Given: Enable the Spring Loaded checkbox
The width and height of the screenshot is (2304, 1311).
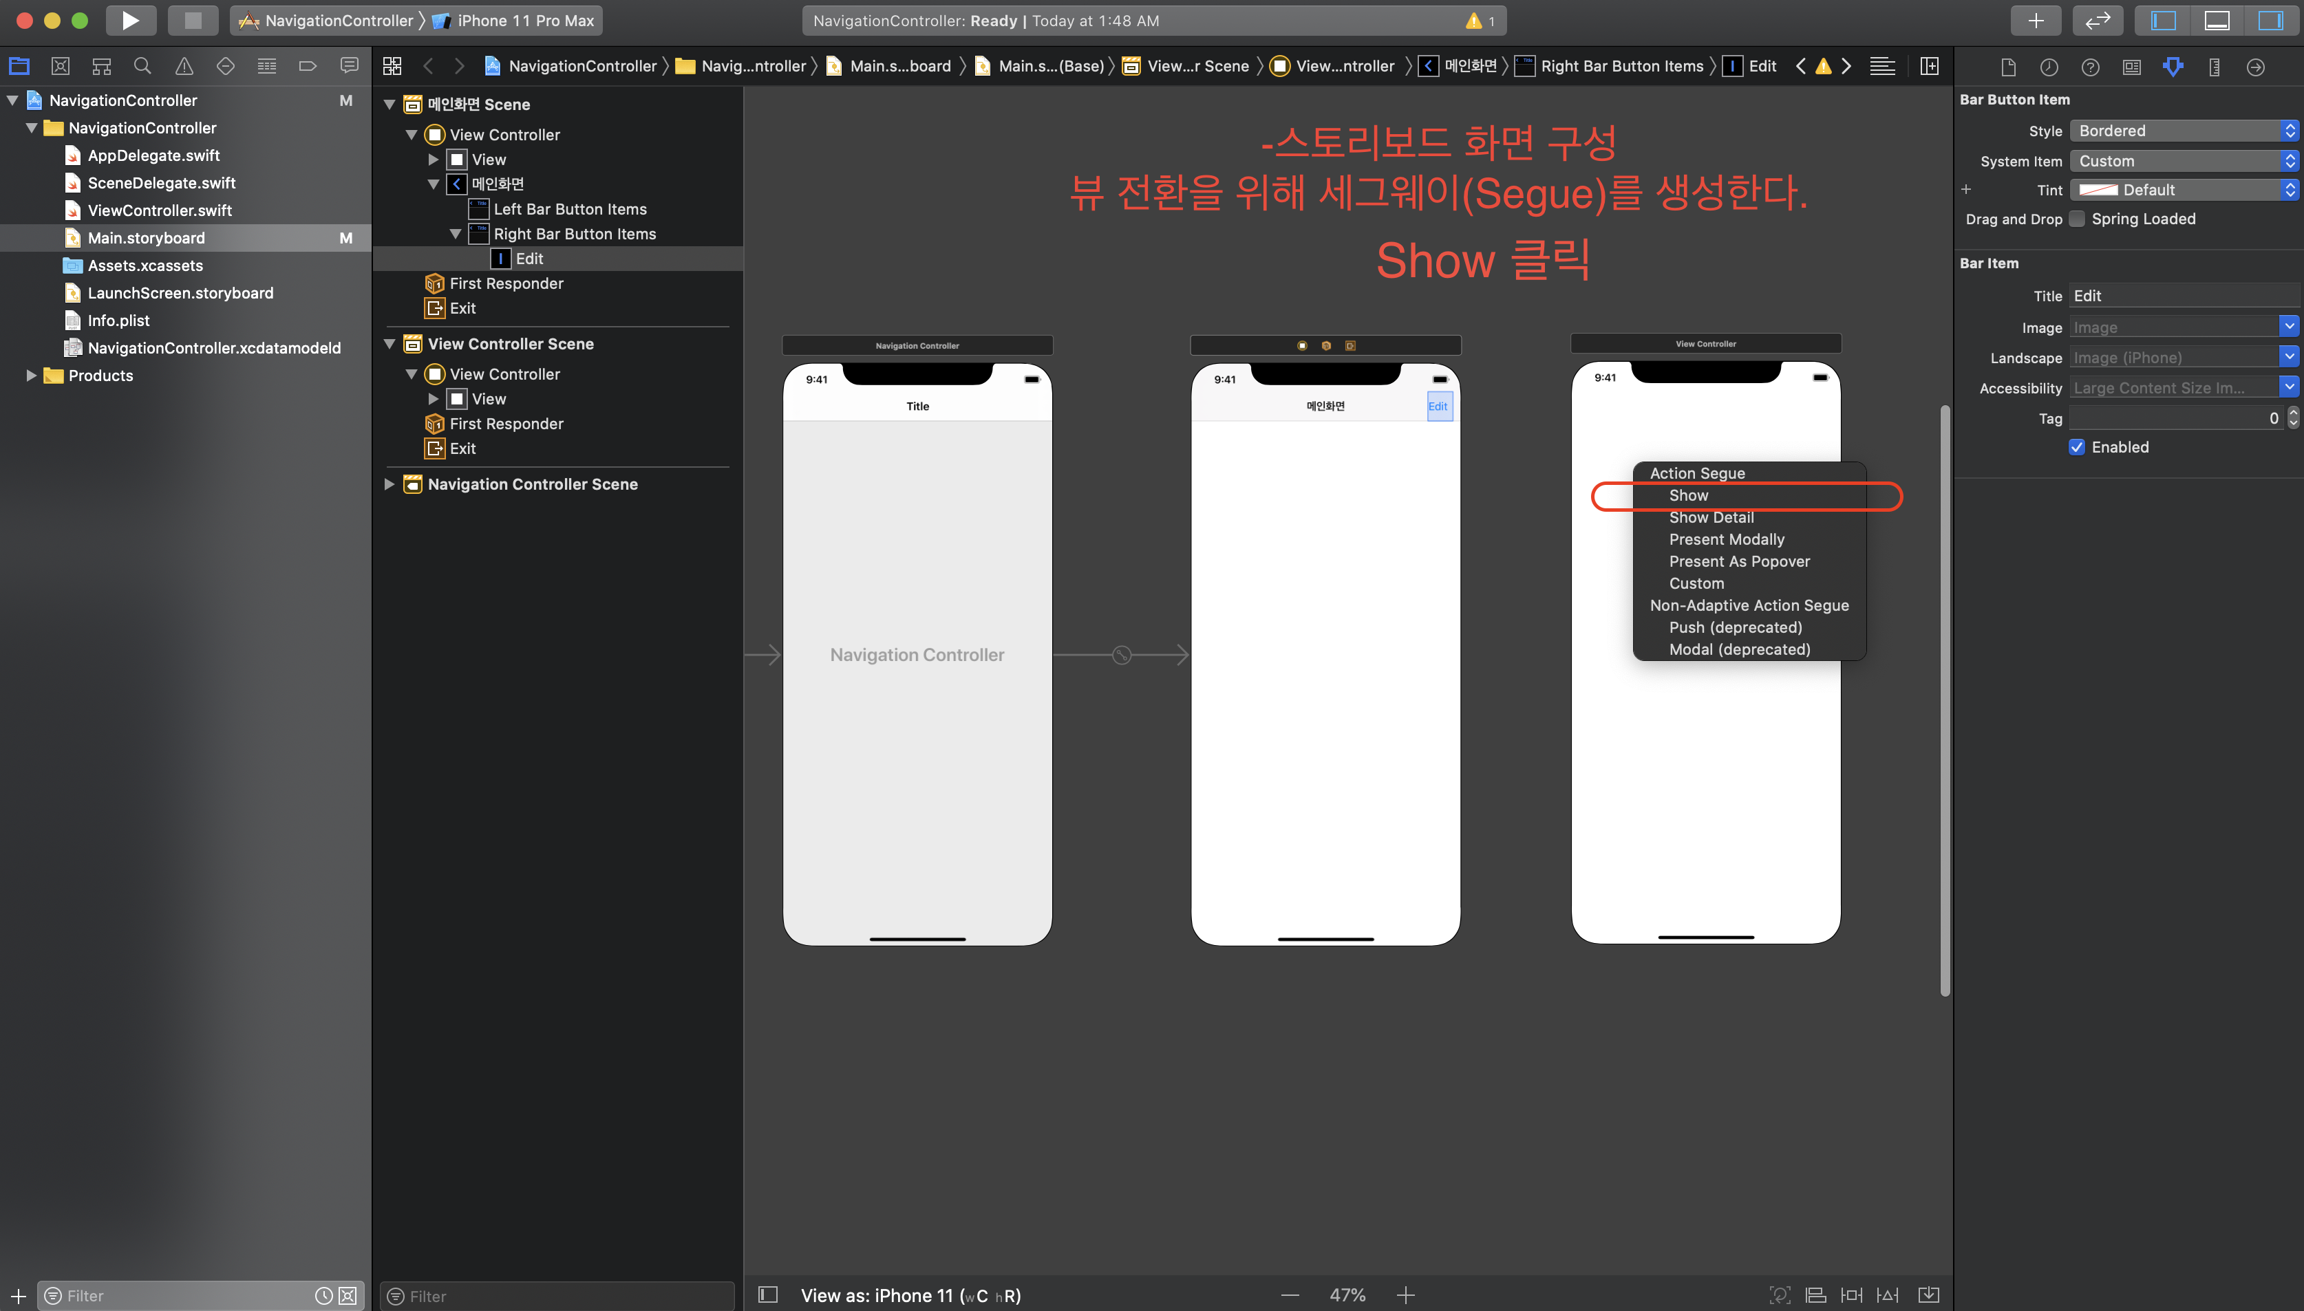Looking at the screenshot, I should click(x=2077, y=219).
